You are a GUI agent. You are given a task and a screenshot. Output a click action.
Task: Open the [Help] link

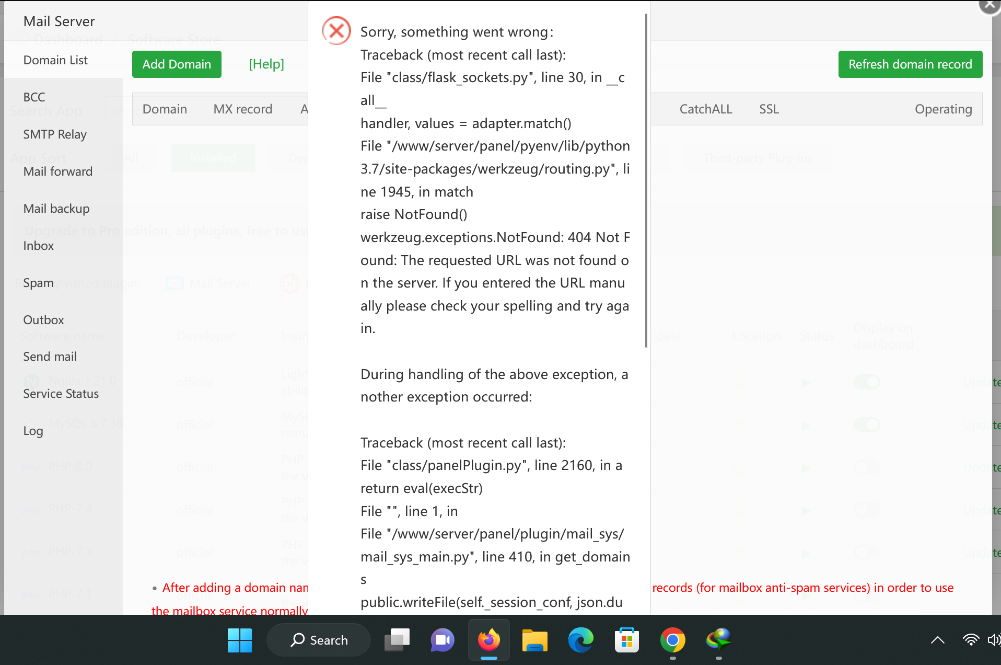point(266,64)
